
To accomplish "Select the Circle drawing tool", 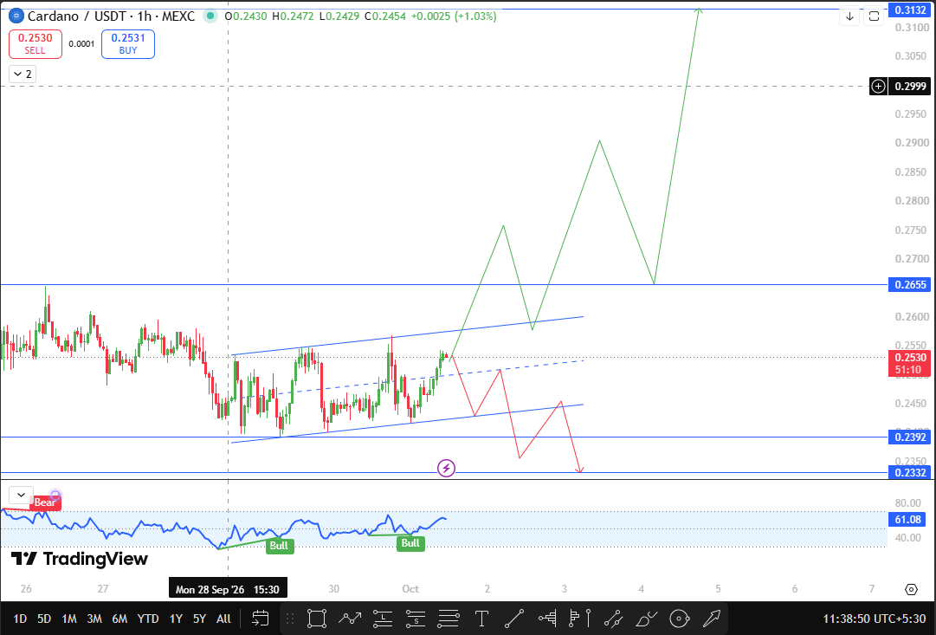I will [x=680, y=619].
